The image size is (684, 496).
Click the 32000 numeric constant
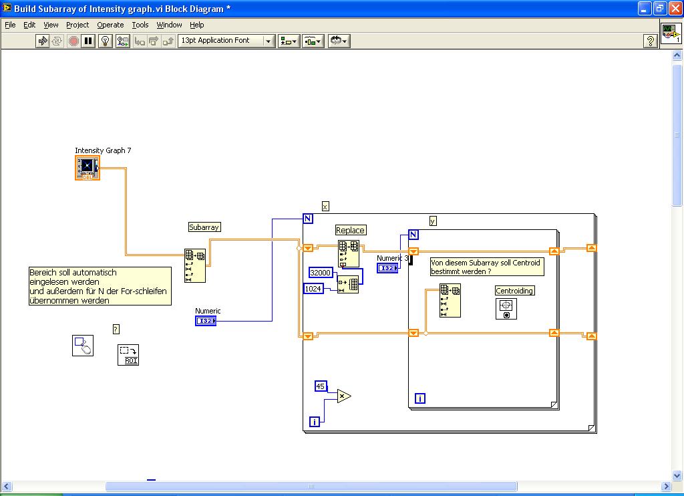[x=321, y=272]
